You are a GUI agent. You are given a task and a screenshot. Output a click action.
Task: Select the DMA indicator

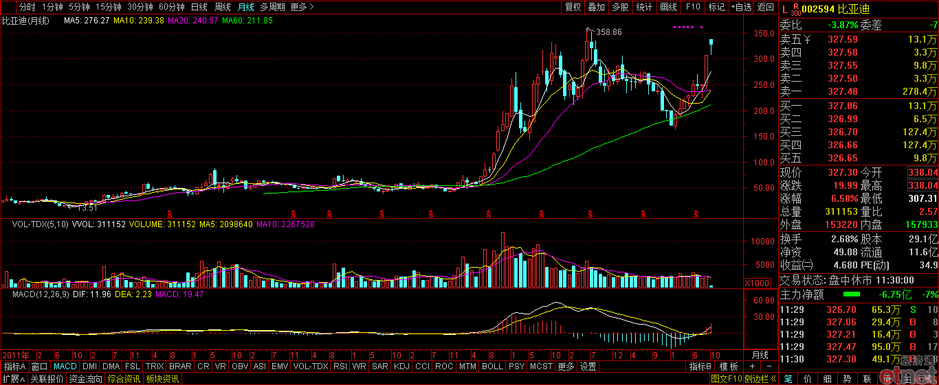[x=111, y=366]
